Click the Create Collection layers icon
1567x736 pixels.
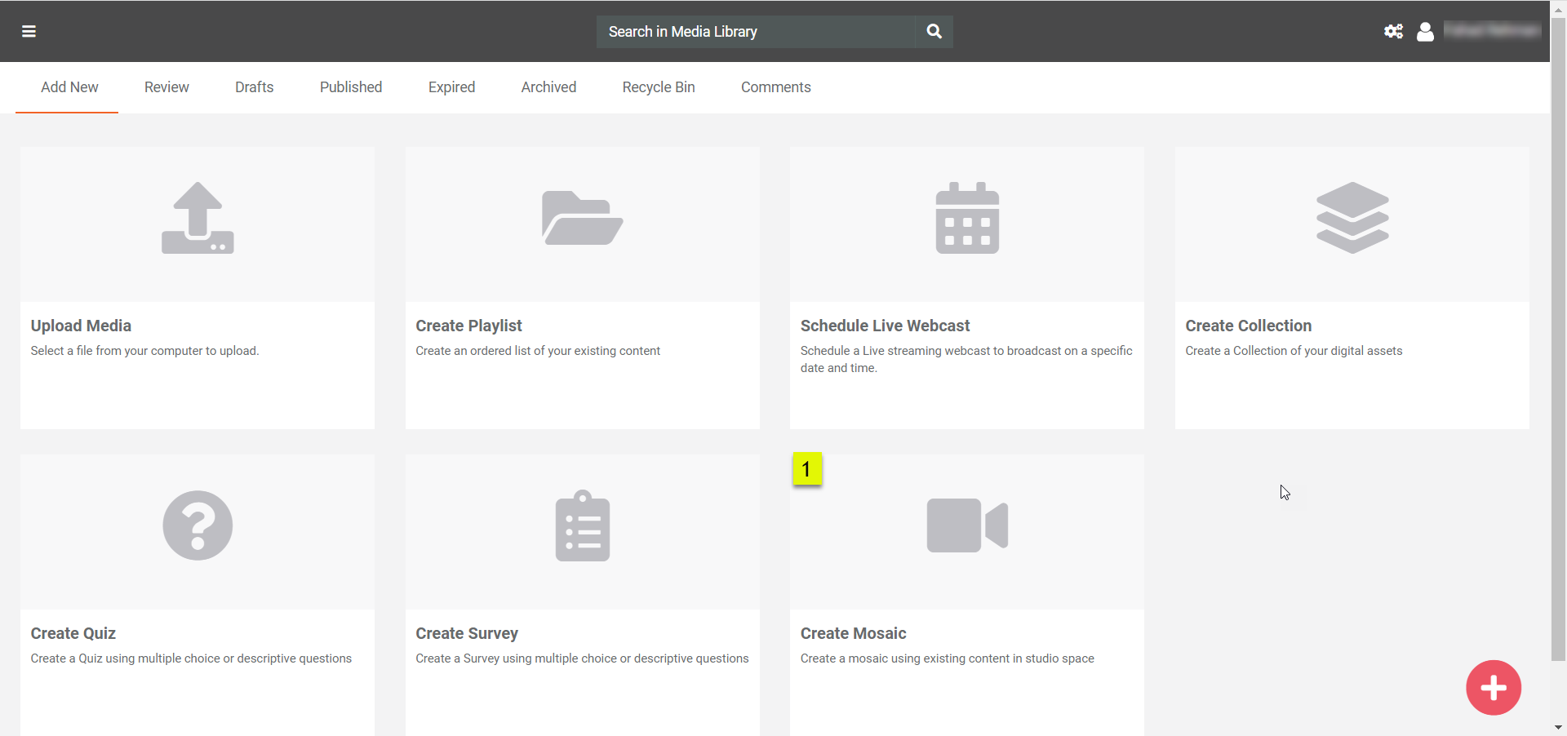(x=1352, y=218)
